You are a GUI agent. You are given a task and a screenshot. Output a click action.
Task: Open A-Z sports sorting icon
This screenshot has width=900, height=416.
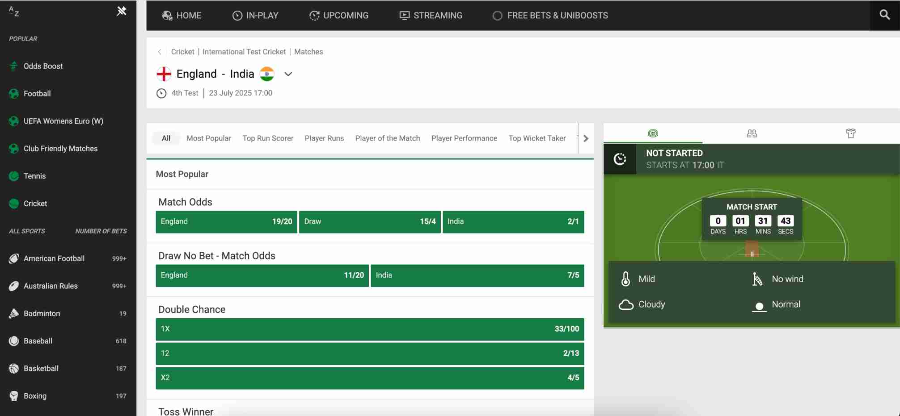(14, 11)
